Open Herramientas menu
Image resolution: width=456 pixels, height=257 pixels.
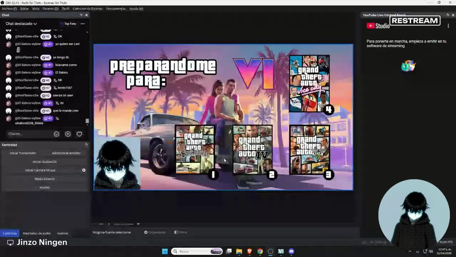click(x=116, y=9)
